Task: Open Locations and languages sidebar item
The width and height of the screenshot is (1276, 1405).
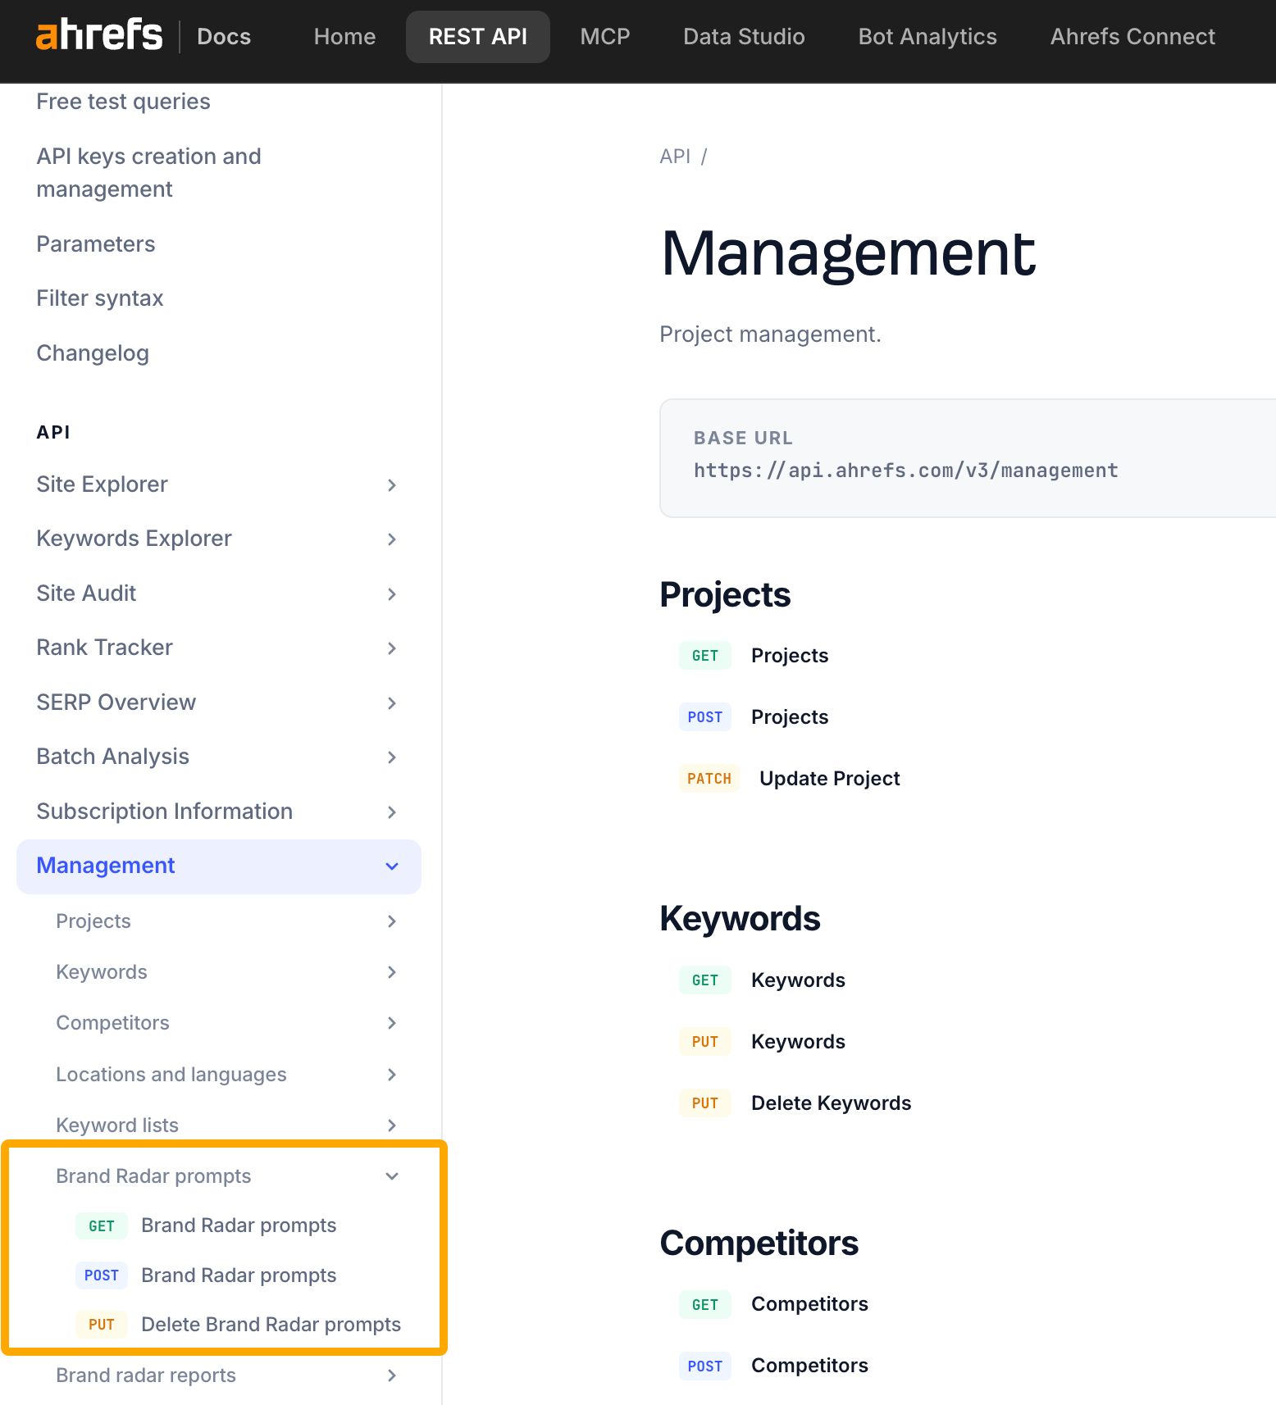Action: pyautogui.click(x=171, y=1075)
